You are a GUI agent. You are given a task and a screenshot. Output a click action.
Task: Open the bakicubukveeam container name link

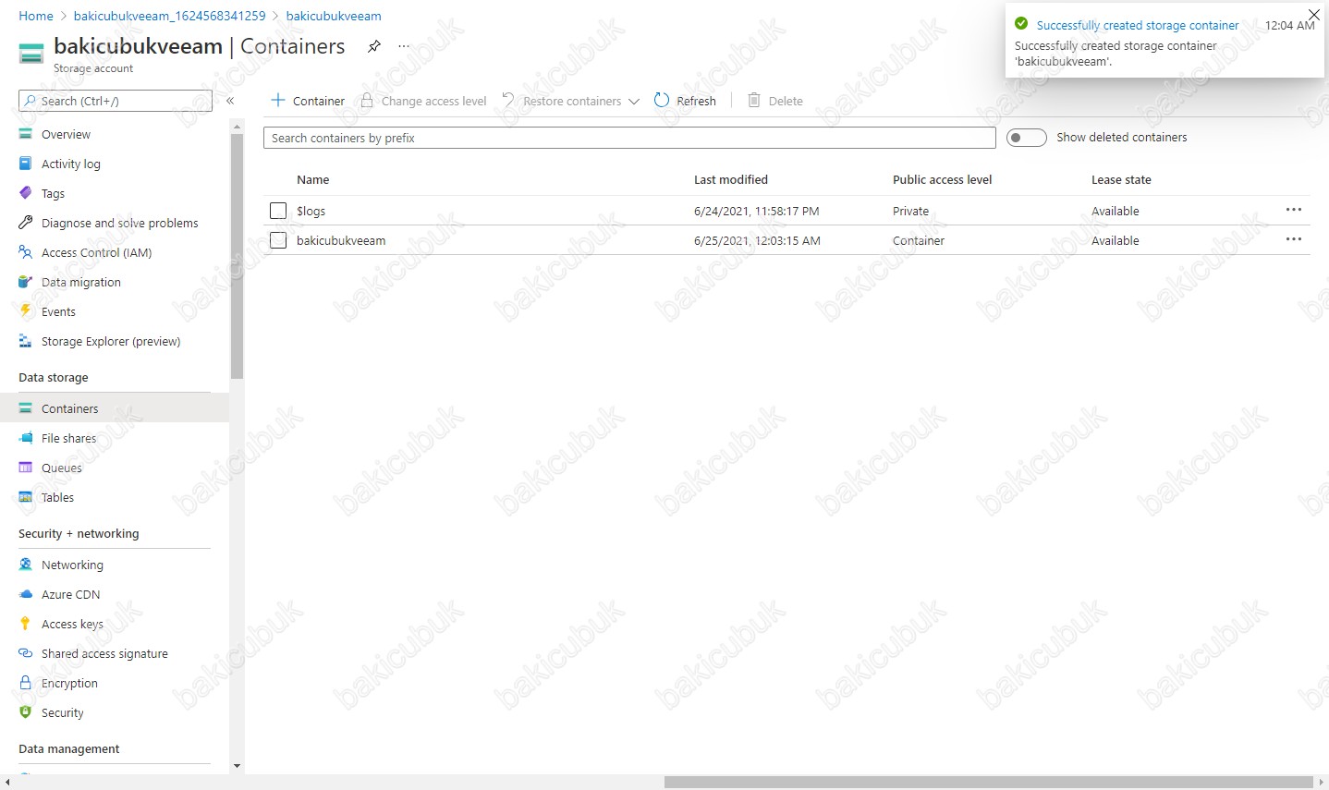tap(341, 240)
